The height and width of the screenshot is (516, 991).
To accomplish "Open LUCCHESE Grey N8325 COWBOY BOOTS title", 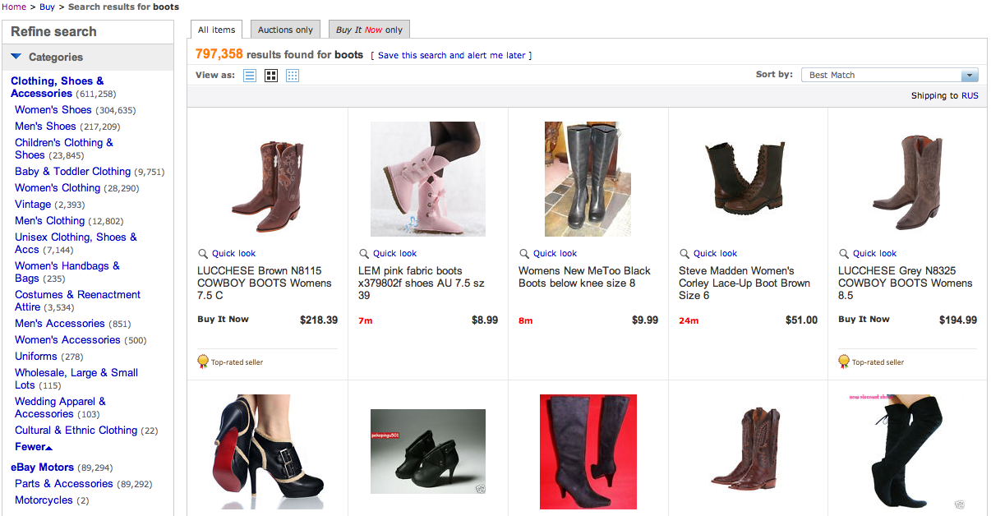I will point(906,283).
